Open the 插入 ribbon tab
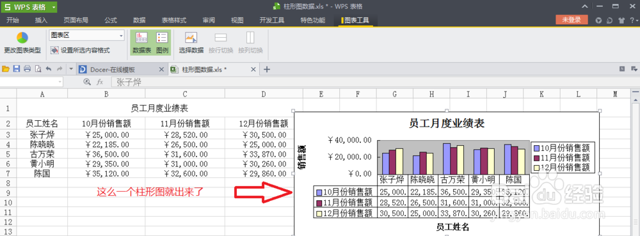This screenshot has height=236, width=640. coord(41,20)
